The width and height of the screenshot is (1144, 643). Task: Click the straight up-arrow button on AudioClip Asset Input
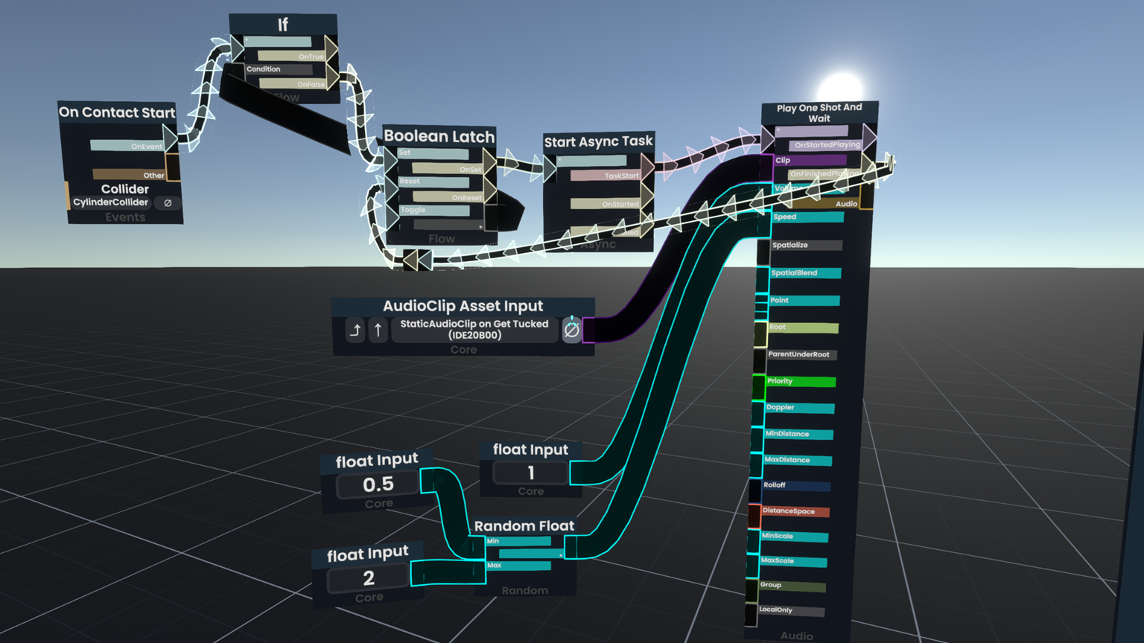[378, 330]
